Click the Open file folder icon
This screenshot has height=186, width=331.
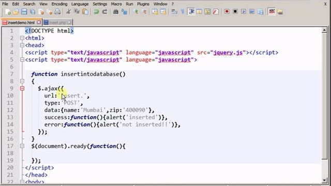pos(16,12)
